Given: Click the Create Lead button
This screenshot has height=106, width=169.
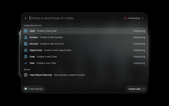Looking at the screenshot, I should click(136, 89).
